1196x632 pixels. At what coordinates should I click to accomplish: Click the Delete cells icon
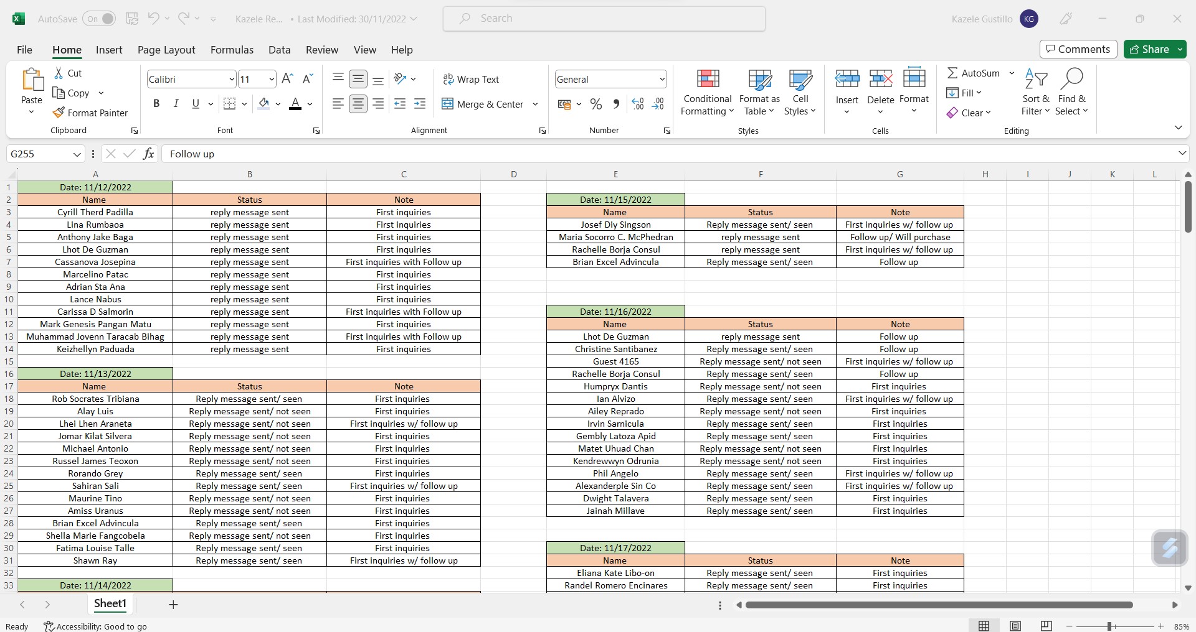coord(881,78)
